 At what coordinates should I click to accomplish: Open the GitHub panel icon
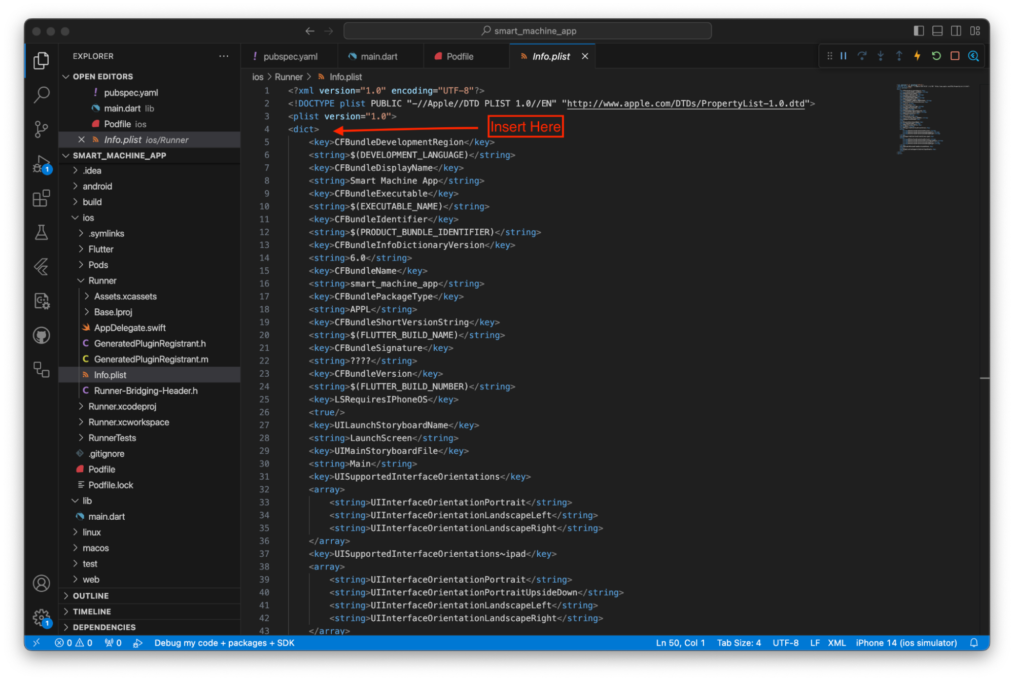tap(41, 335)
